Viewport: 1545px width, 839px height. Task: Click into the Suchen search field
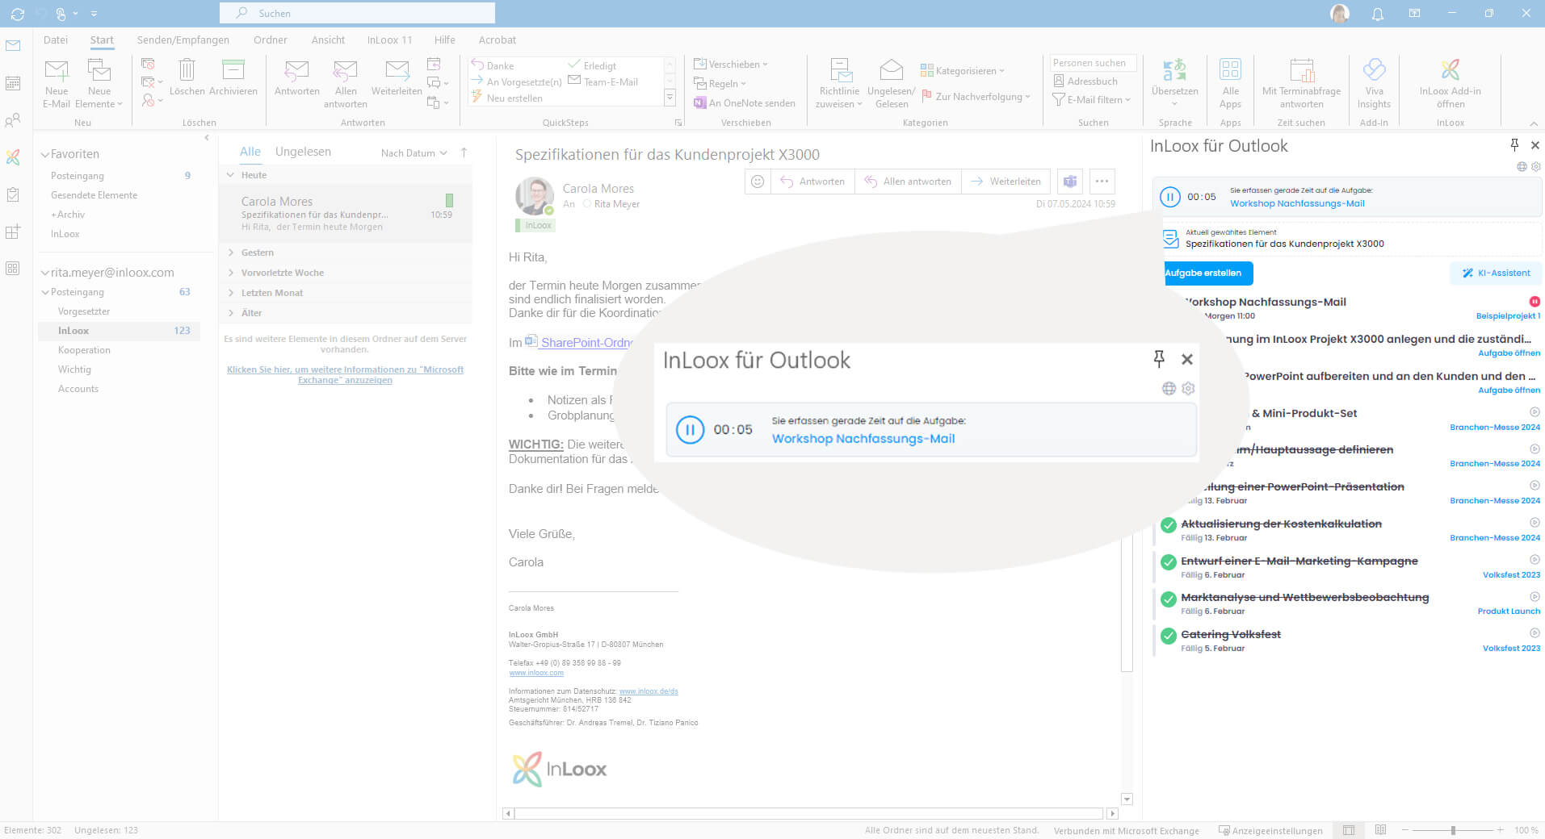pos(357,13)
